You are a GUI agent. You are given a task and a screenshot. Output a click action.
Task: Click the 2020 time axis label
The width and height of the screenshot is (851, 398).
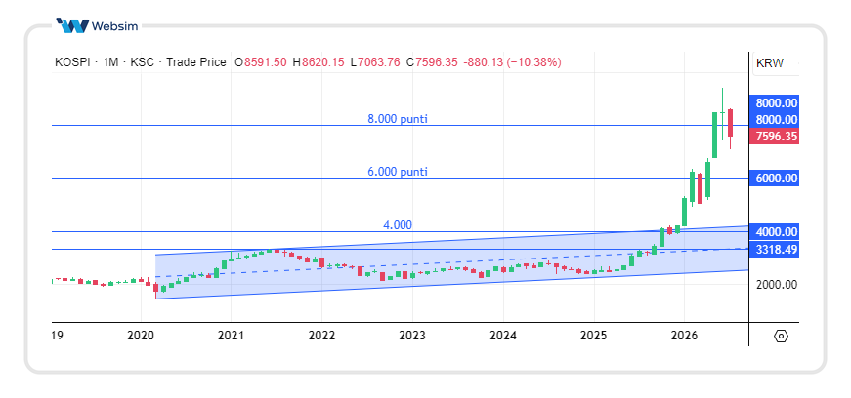141,336
